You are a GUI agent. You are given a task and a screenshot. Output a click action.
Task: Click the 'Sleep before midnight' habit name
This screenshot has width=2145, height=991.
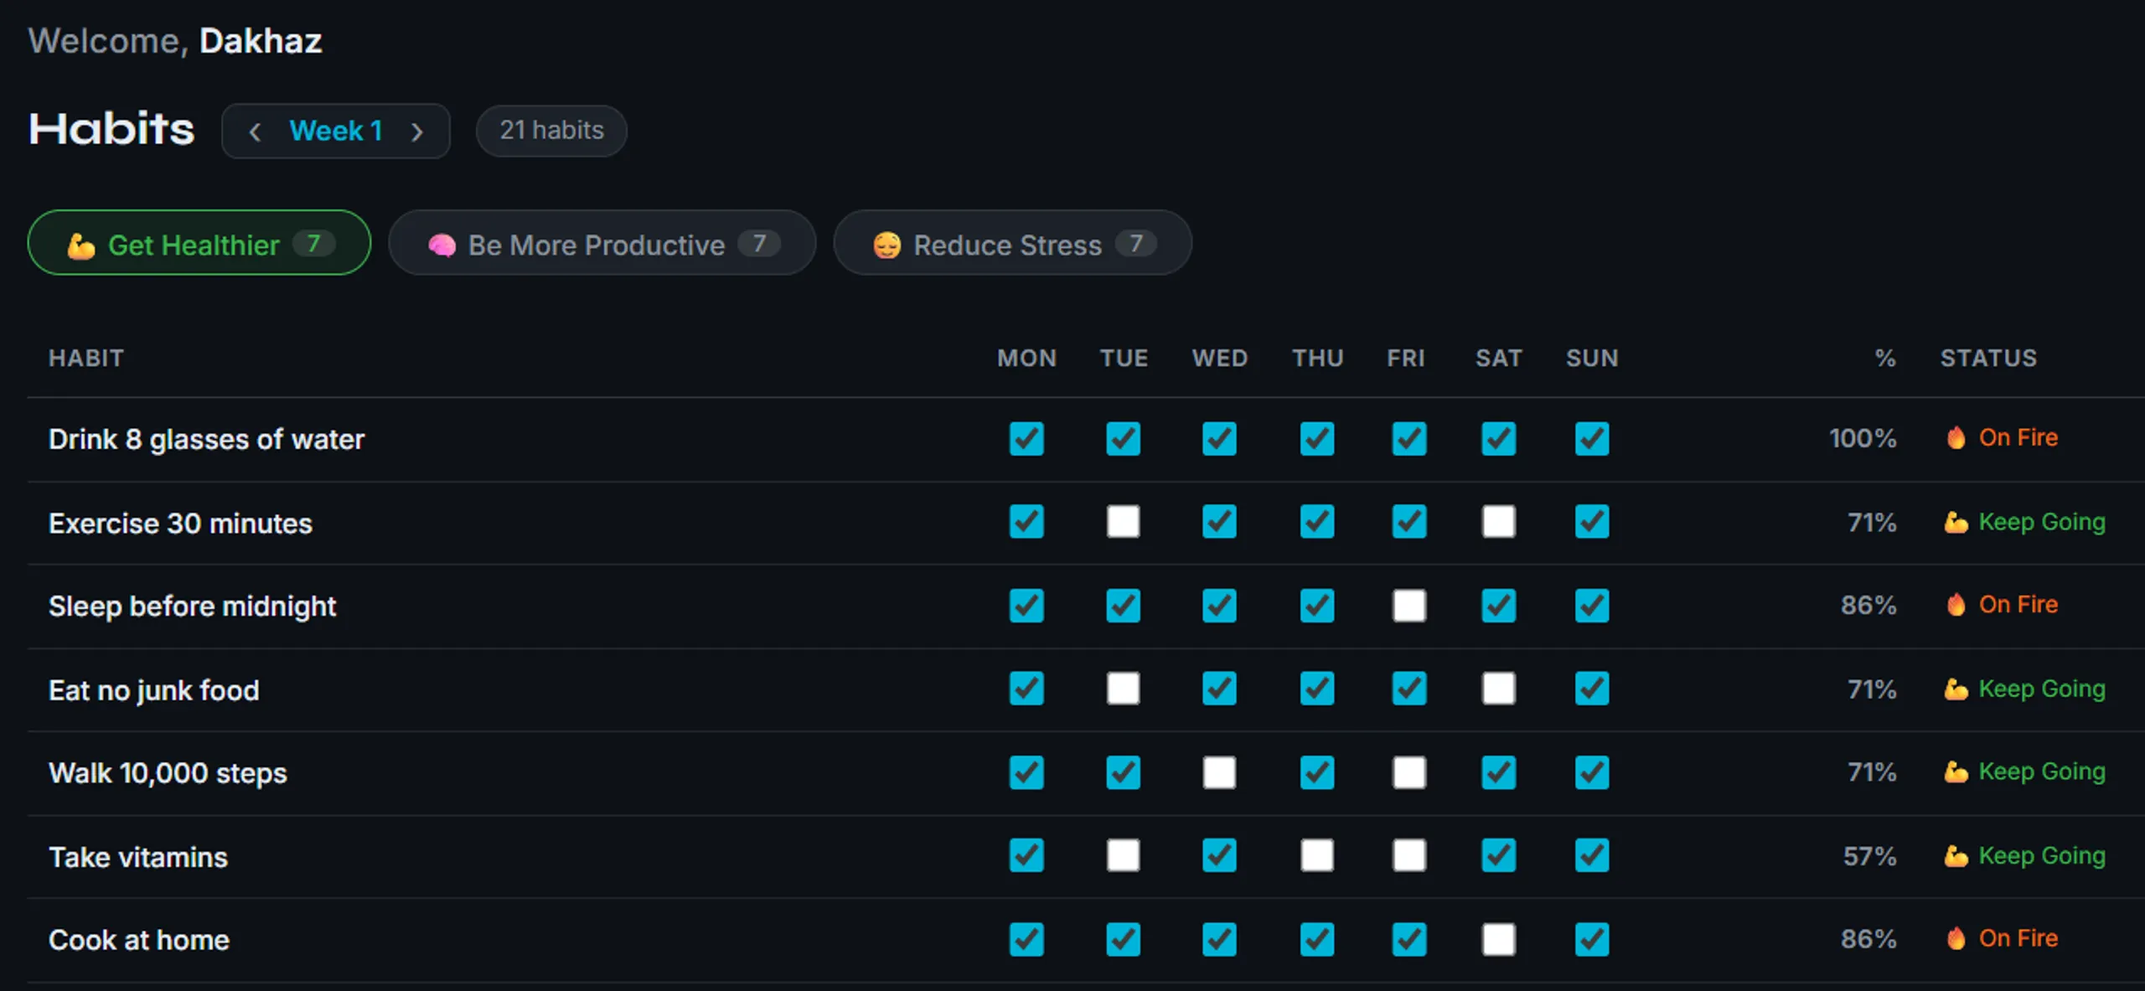click(x=192, y=606)
